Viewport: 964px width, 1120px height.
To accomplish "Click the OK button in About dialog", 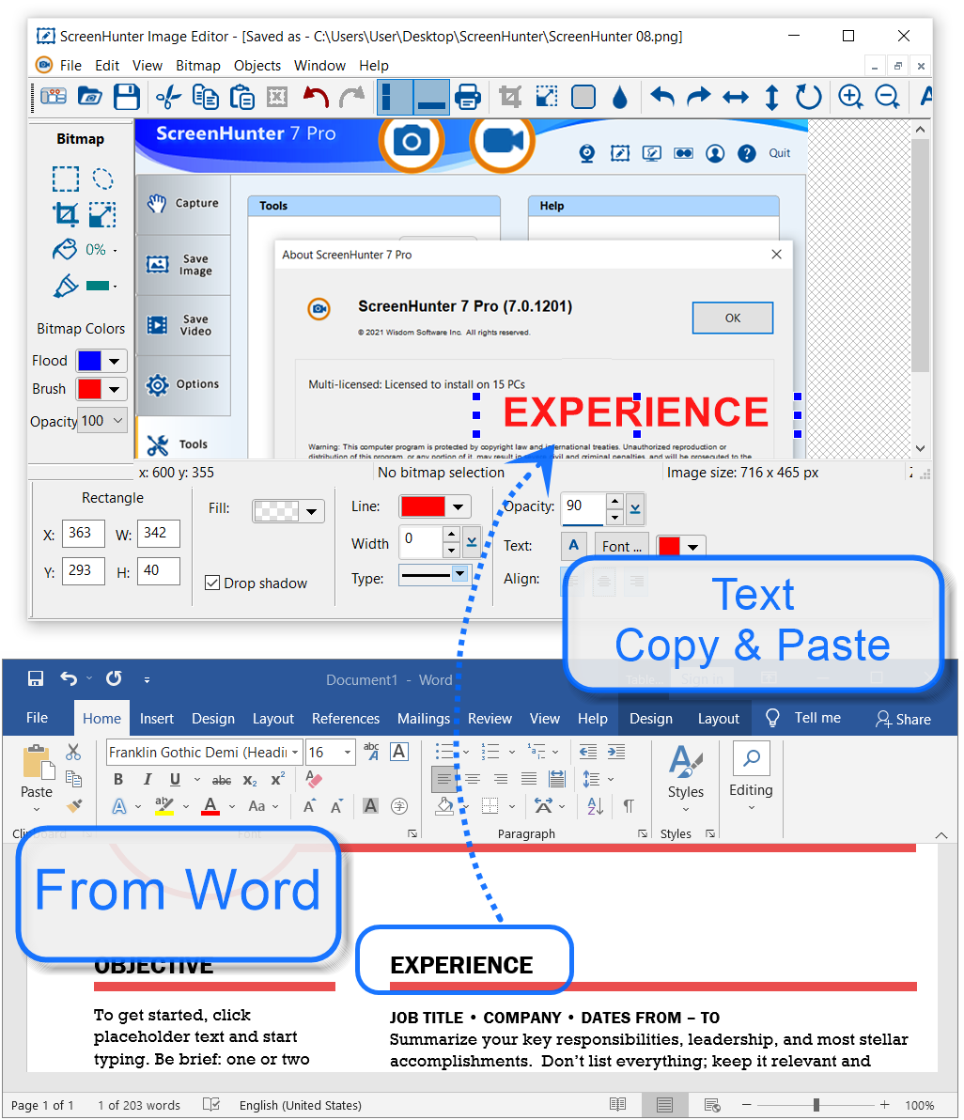I will tap(732, 319).
